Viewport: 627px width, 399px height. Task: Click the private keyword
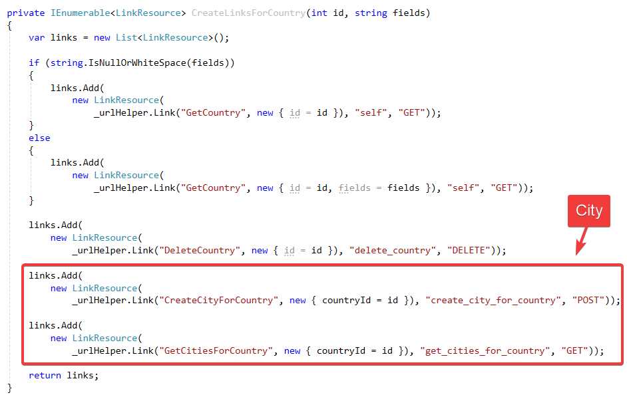tap(26, 13)
